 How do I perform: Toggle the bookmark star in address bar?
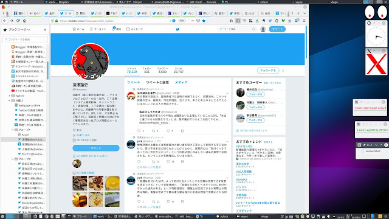click(204, 21)
